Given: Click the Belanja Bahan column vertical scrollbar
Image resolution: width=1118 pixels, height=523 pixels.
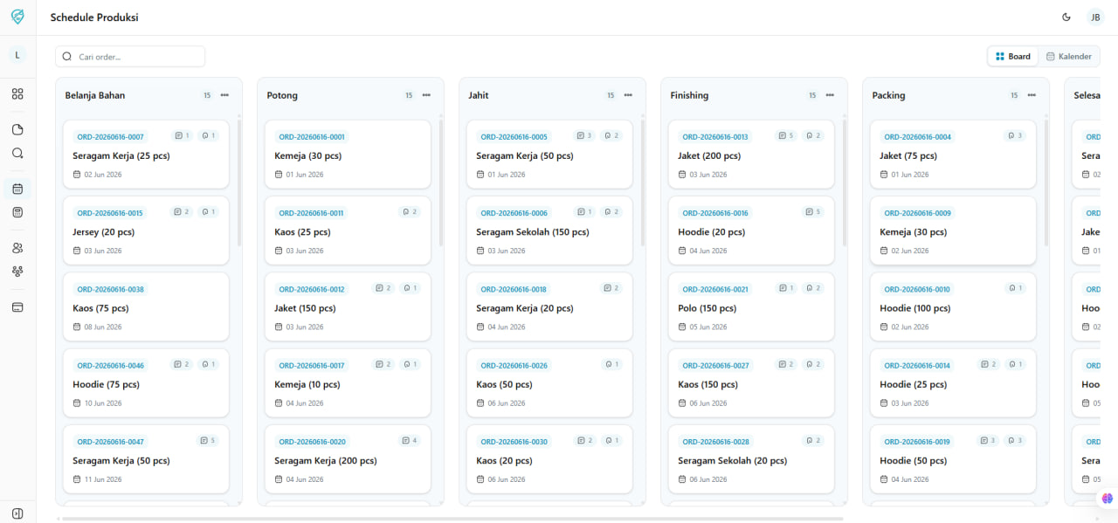Looking at the screenshot, I should click(239, 182).
